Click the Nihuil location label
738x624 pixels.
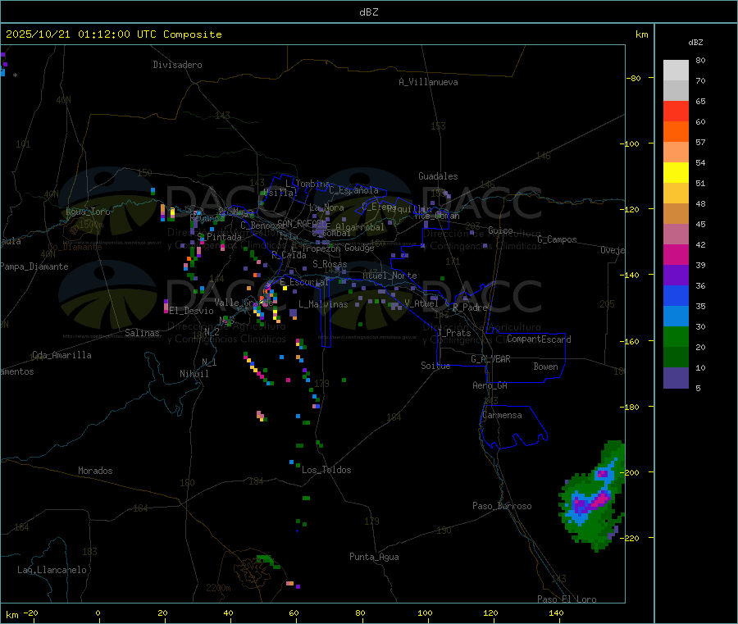pyautogui.click(x=194, y=374)
